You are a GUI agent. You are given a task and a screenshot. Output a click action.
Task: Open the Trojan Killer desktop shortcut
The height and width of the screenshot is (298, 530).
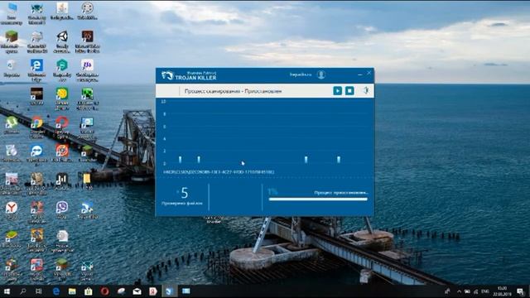87,210
